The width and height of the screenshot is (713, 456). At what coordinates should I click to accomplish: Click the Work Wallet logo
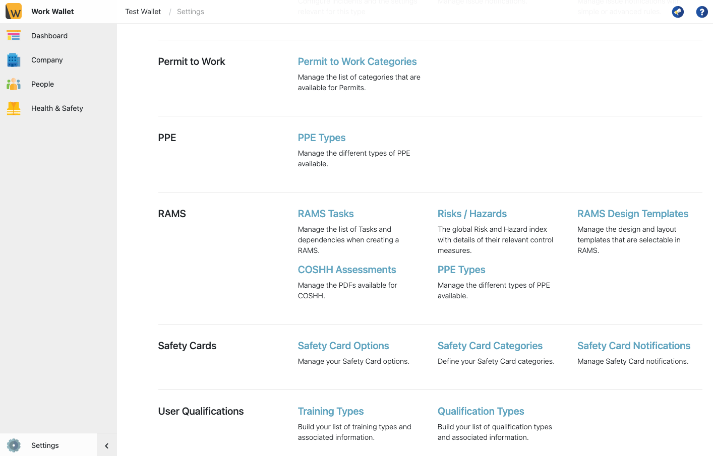point(13,11)
